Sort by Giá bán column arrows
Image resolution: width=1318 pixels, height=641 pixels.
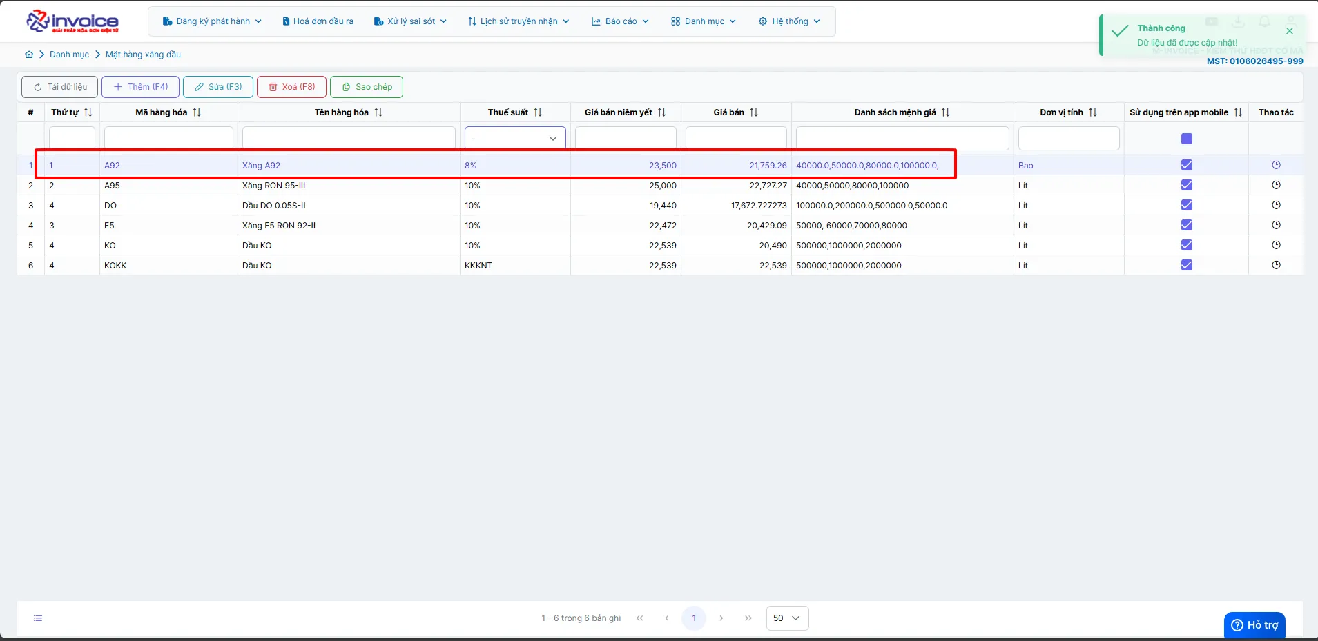(754, 112)
